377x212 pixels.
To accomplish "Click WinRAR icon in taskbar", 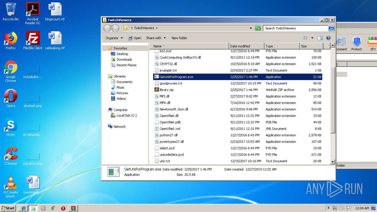I will pos(73,208).
